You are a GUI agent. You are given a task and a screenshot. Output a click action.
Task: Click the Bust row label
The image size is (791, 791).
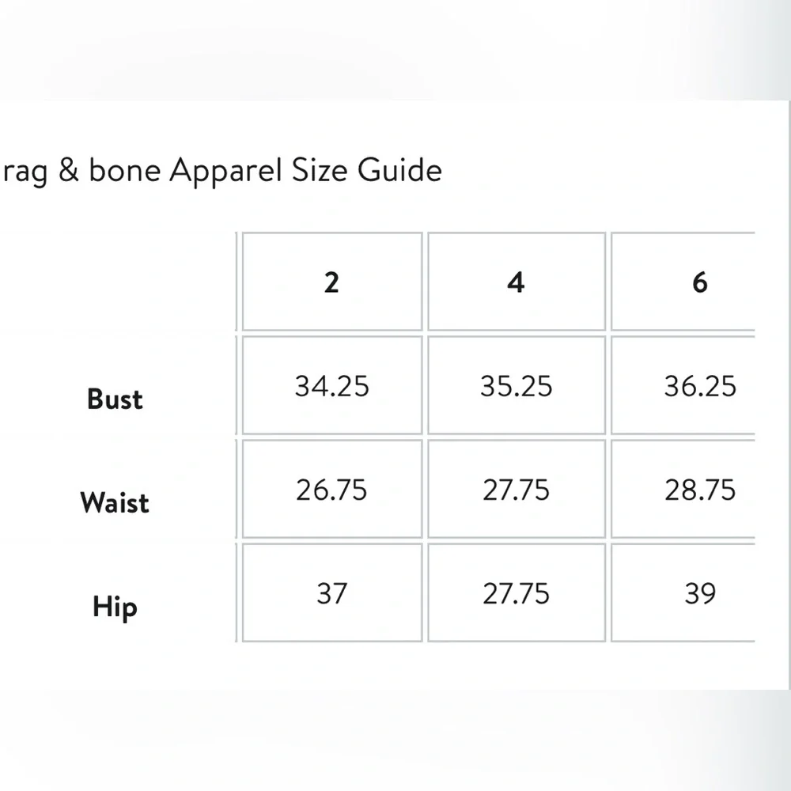pyautogui.click(x=115, y=399)
